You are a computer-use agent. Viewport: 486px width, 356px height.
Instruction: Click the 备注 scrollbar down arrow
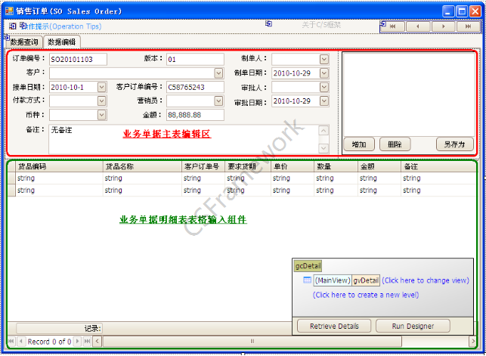[x=323, y=148]
